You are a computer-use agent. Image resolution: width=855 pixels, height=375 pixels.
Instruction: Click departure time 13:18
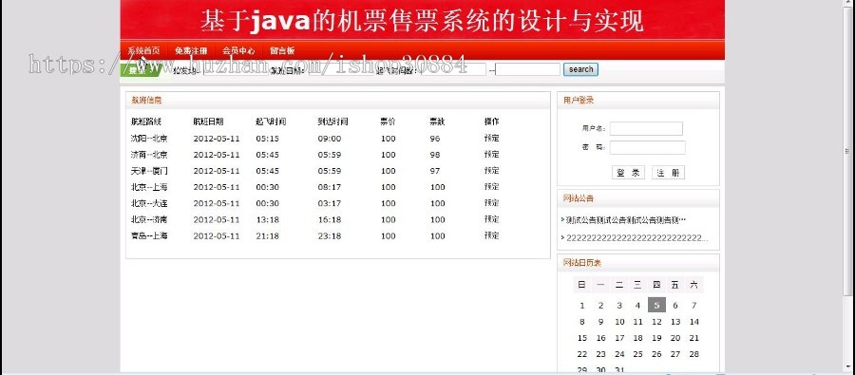pos(267,219)
